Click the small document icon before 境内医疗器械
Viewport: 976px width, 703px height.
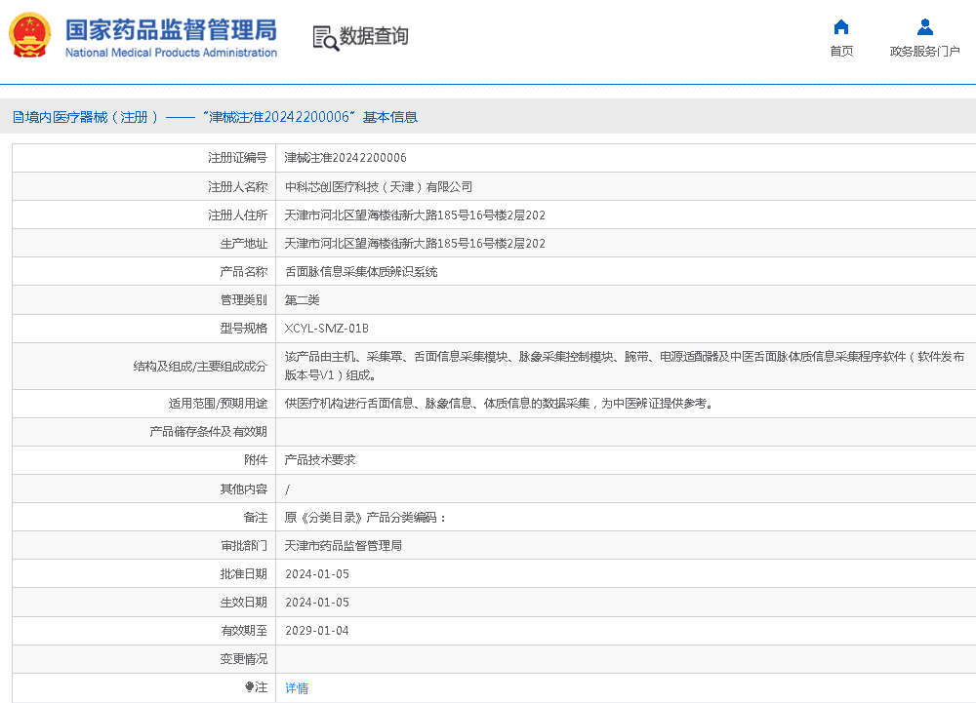coord(18,117)
